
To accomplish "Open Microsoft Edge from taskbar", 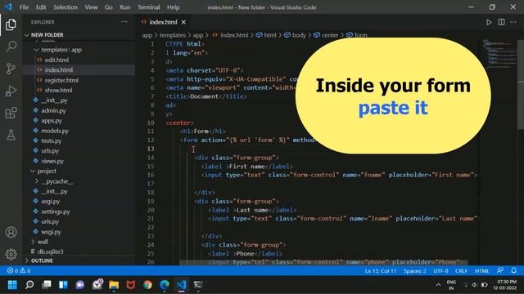I will coord(165,285).
